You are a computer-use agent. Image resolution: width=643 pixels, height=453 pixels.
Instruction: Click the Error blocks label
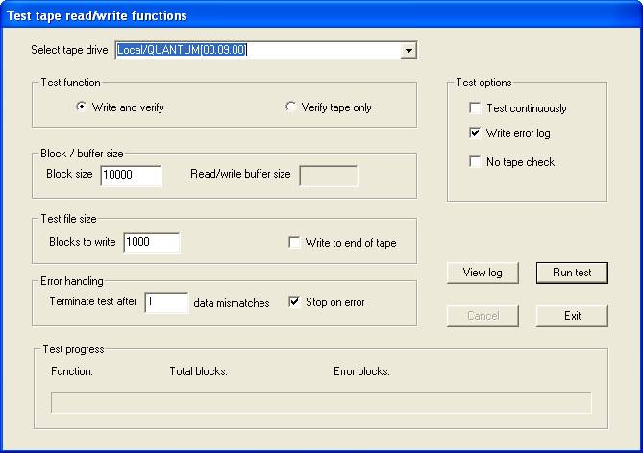pyautogui.click(x=361, y=371)
